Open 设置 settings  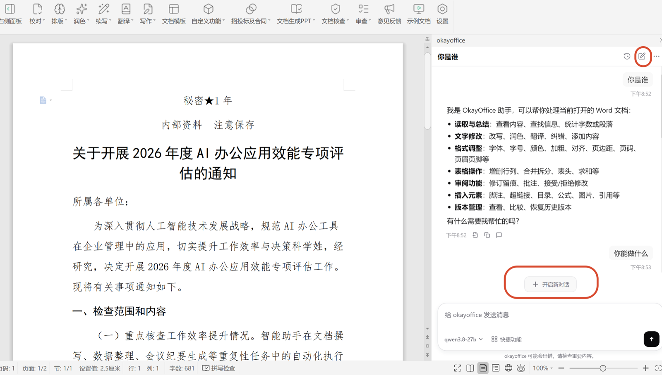pyautogui.click(x=442, y=14)
